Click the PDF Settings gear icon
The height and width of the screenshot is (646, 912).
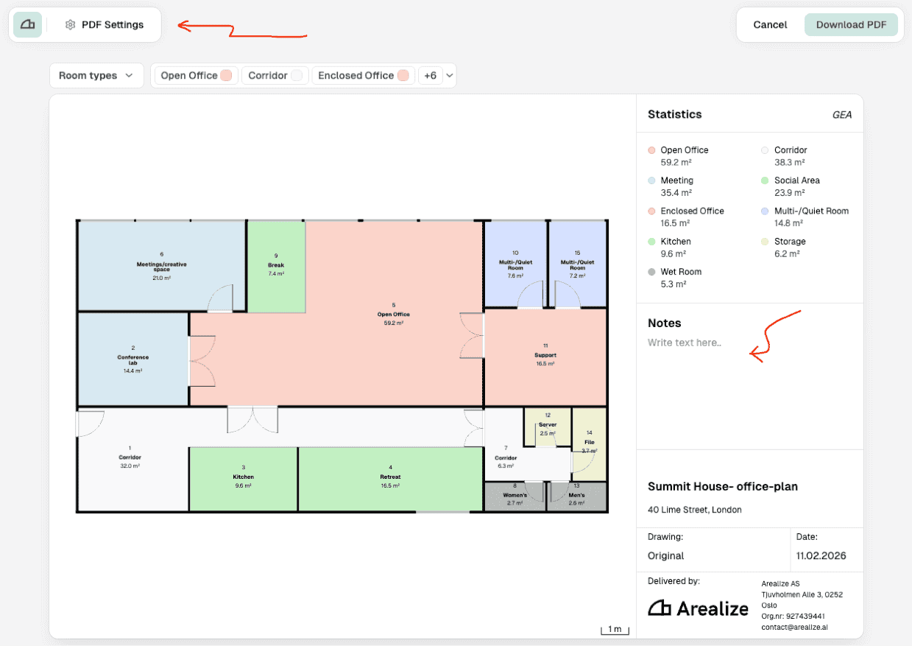70,25
